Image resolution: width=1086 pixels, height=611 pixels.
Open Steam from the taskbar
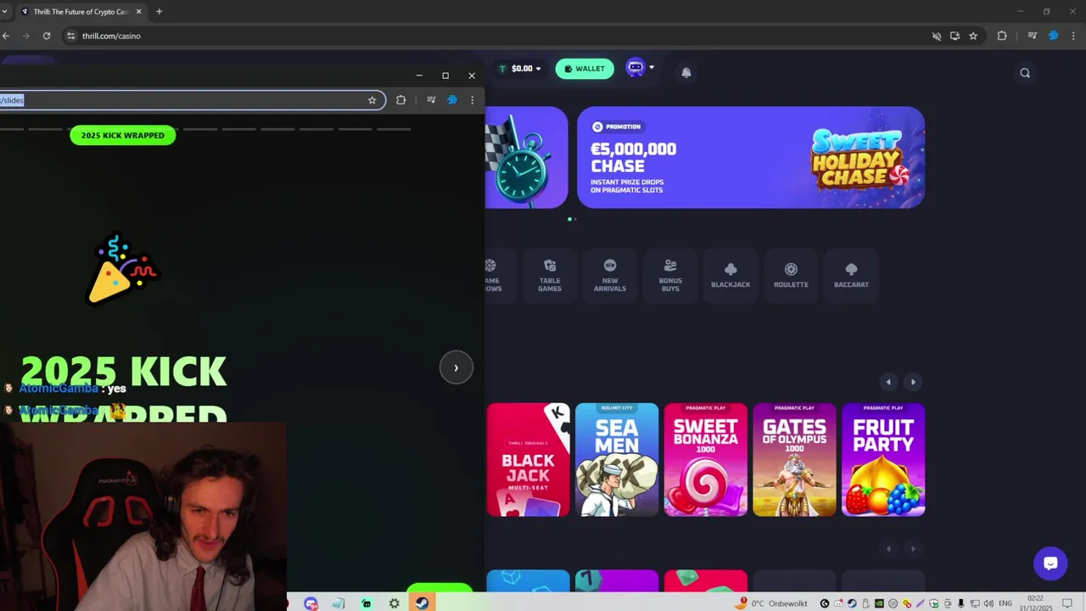422,603
